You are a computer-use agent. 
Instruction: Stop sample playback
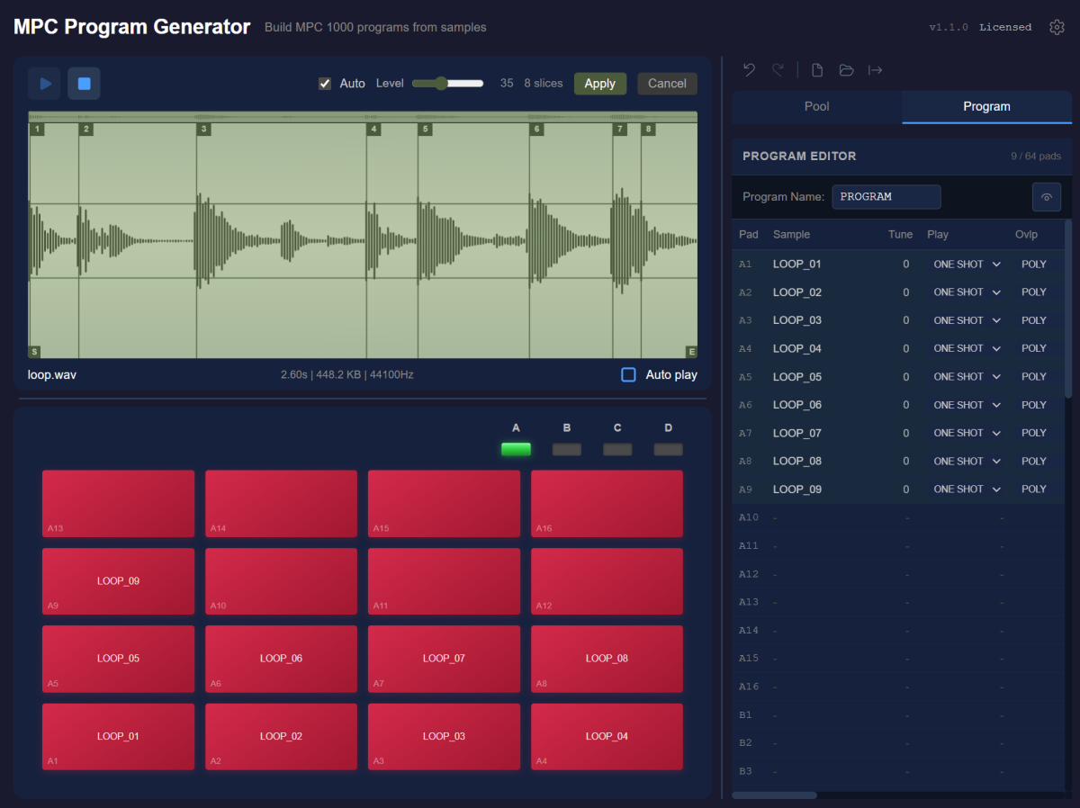pos(84,84)
